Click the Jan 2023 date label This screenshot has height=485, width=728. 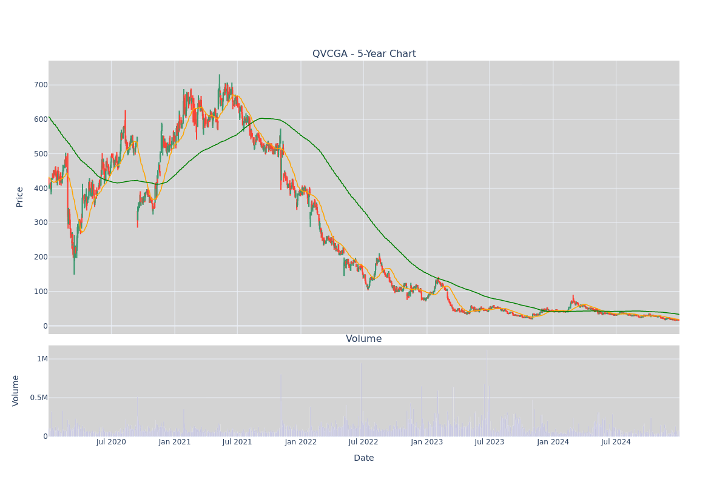[427, 442]
